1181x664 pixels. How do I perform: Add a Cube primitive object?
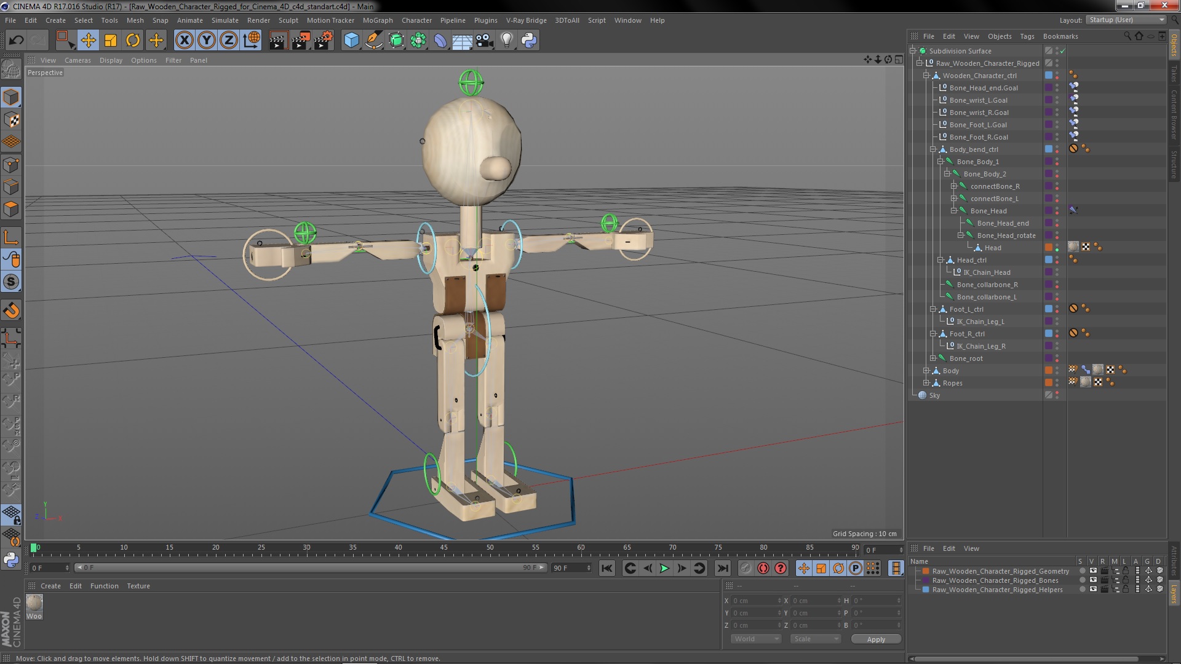[x=351, y=41]
